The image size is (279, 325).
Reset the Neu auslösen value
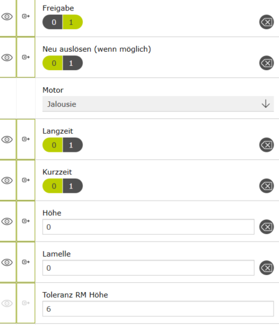(266, 63)
